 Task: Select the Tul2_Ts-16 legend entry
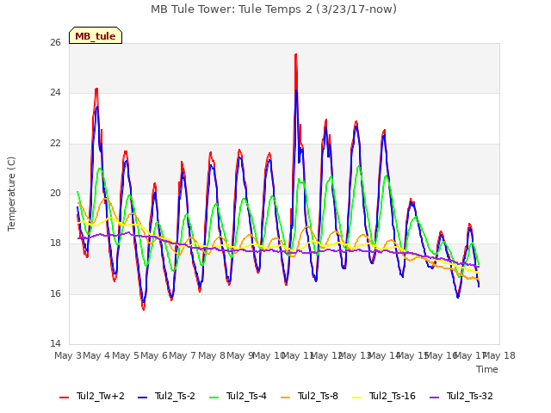tap(384, 396)
